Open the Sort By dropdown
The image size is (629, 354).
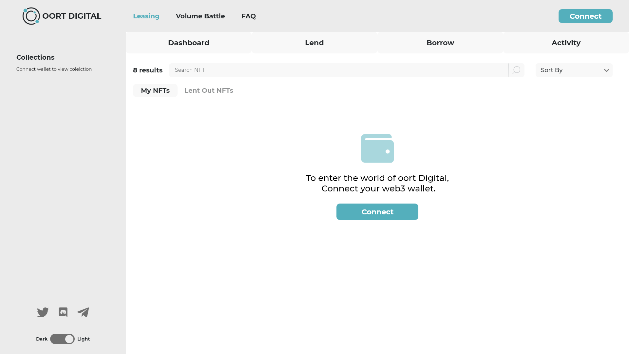point(574,70)
